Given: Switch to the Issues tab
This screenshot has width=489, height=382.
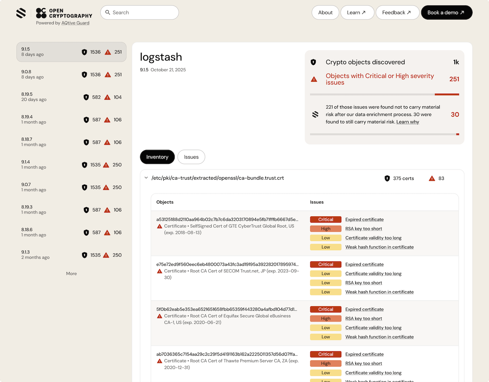Looking at the screenshot, I should (x=191, y=157).
